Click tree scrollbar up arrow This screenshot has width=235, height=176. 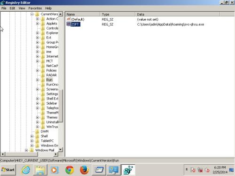pyautogui.click(x=61, y=14)
